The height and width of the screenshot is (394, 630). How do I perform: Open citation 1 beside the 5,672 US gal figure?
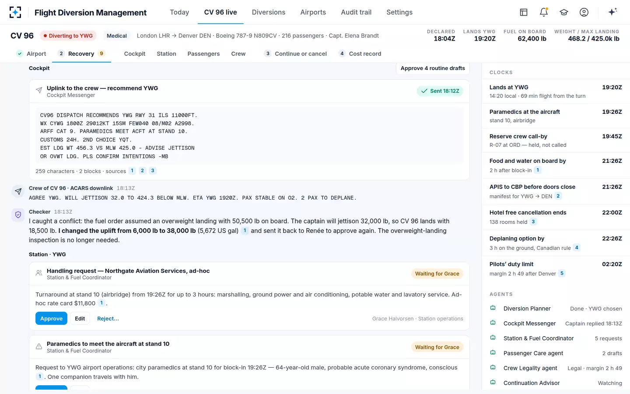245,231
